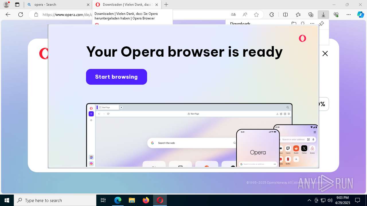The image size is (367, 206).
Task: Show hidden system tray icons
Action: (x=309, y=200)
